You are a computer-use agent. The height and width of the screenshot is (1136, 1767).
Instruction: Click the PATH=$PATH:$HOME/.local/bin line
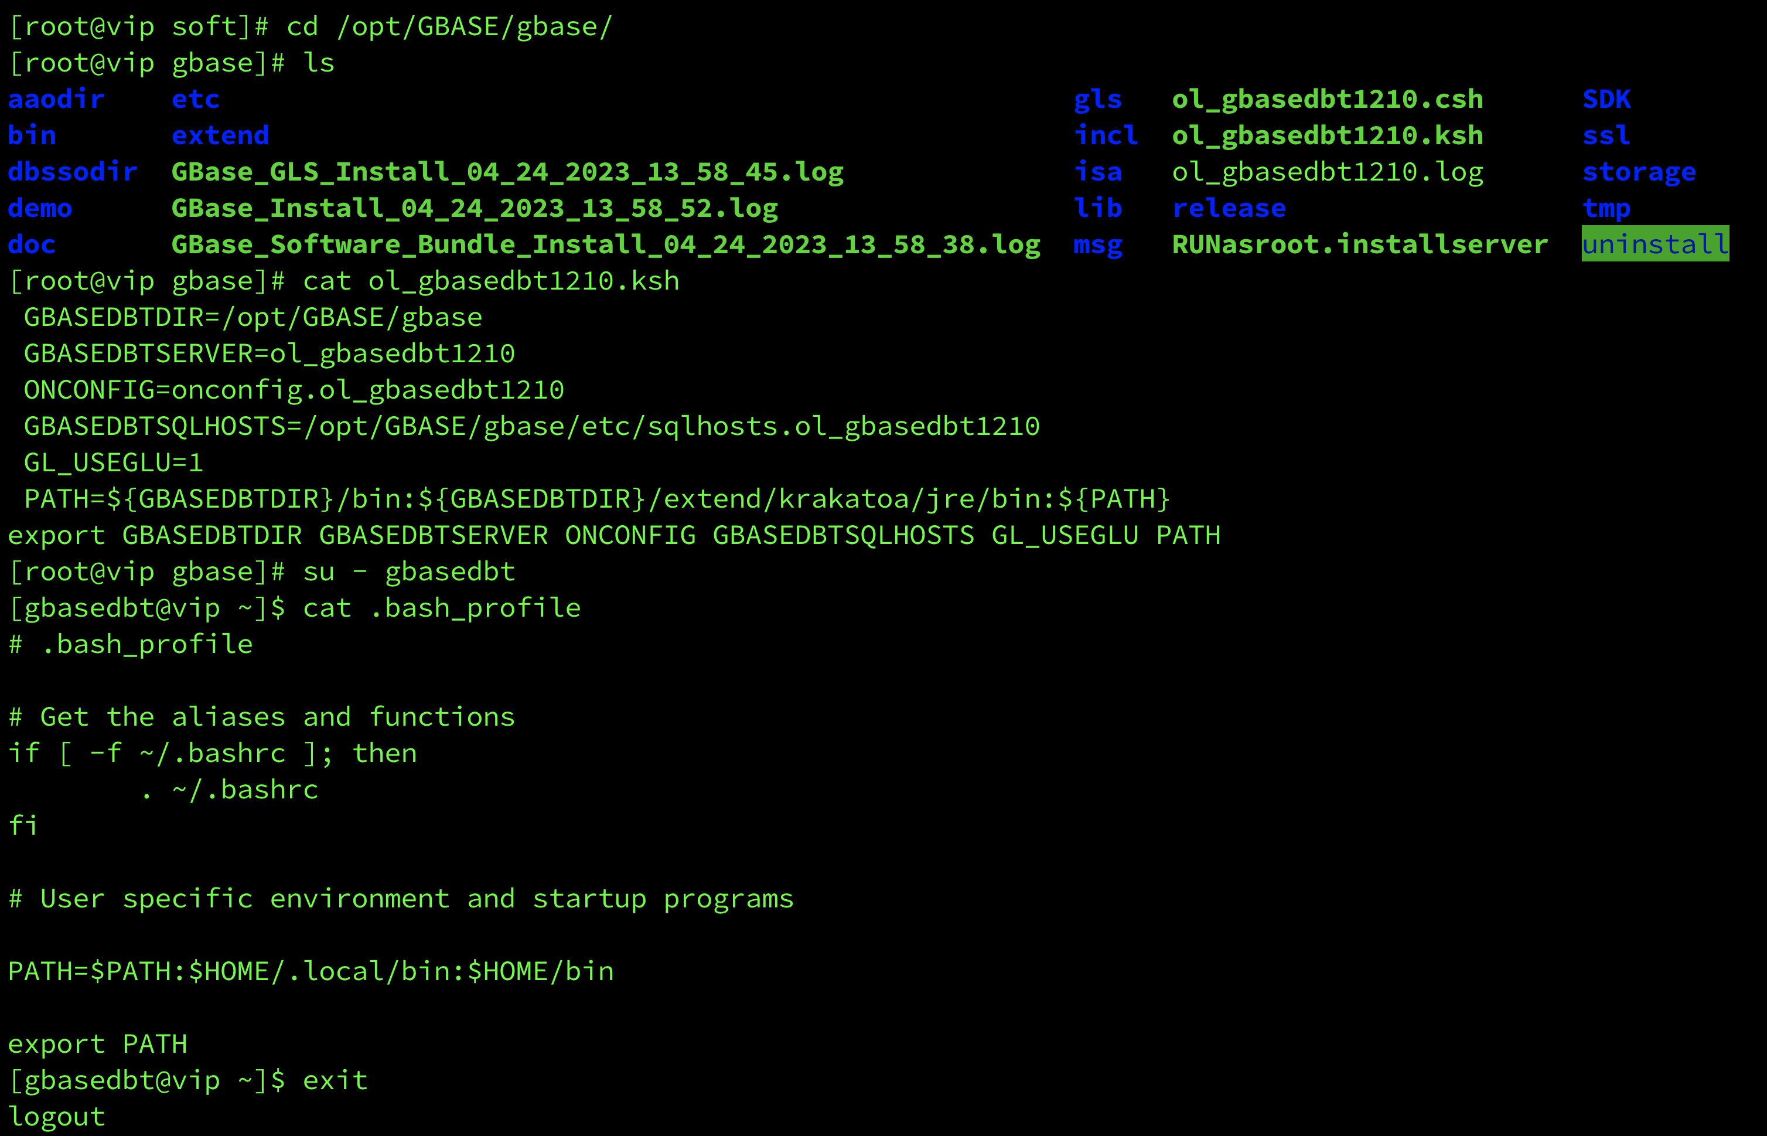coord(311,971)
